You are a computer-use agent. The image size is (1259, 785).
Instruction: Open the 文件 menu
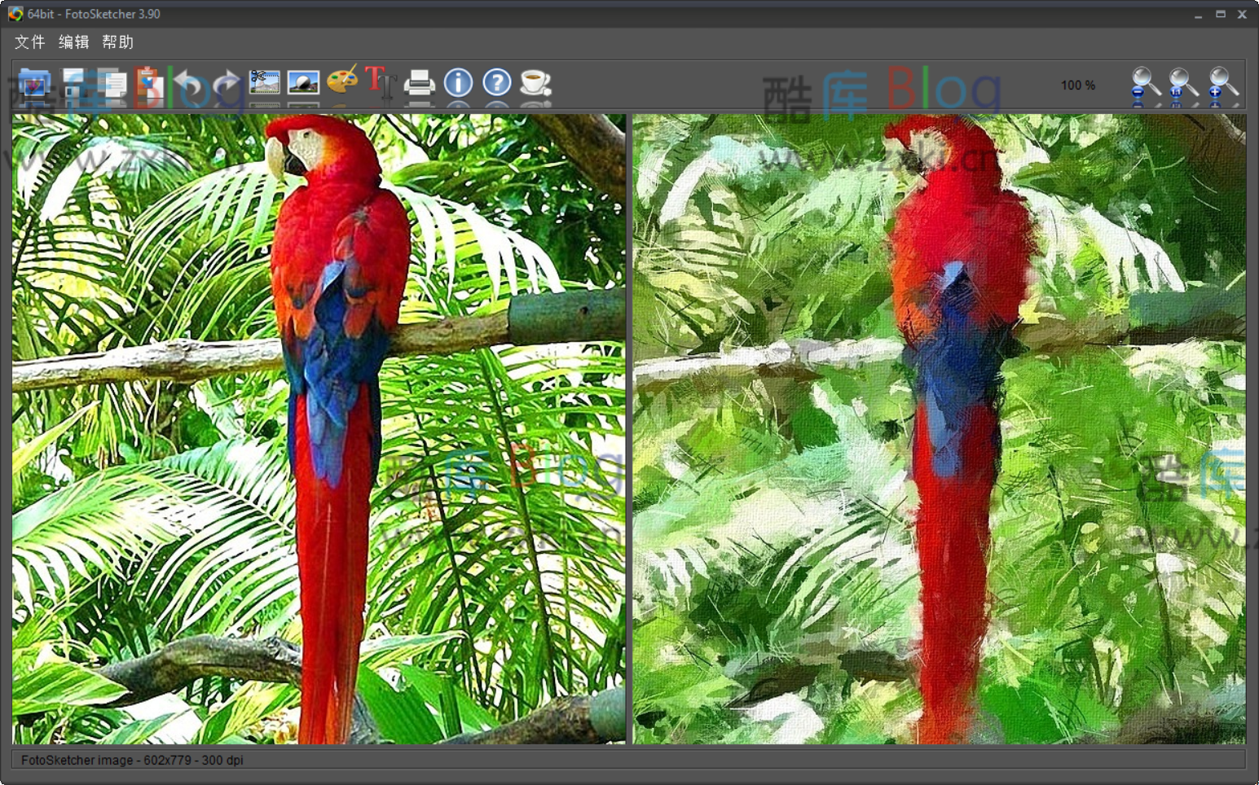pos(29,42)
